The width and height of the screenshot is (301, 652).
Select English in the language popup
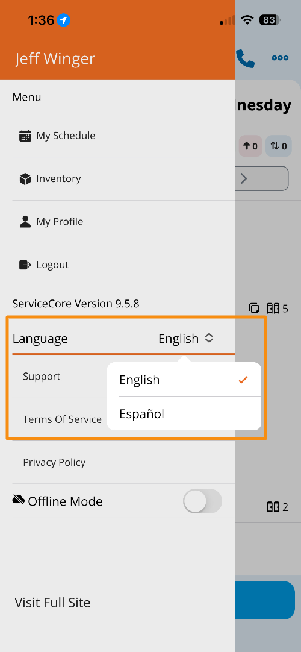click(x=184, y=380)
